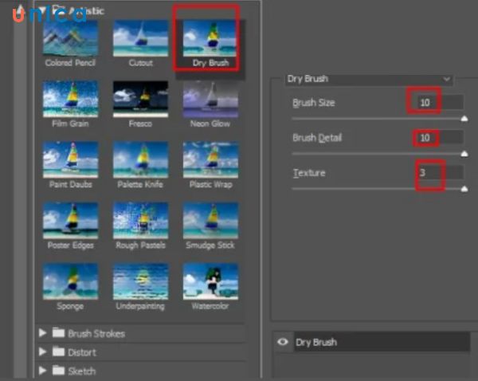Expand the Distort folder arrow
Viewport: 478px width, 381px height.
[43, 352]
